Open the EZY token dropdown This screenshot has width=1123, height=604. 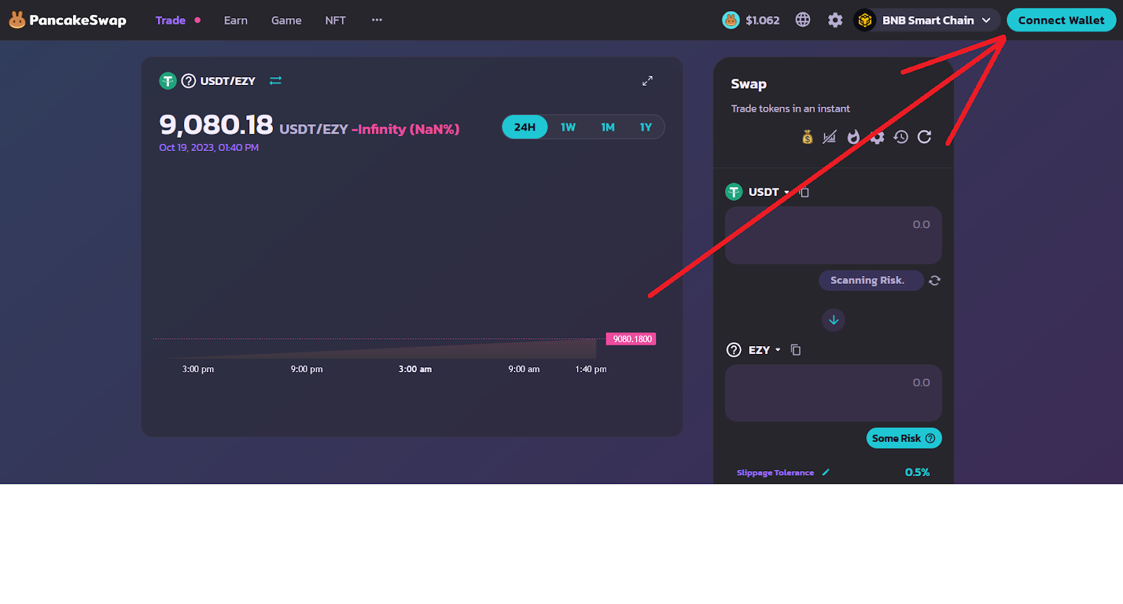pyautogui.click(x=763, y=350)
